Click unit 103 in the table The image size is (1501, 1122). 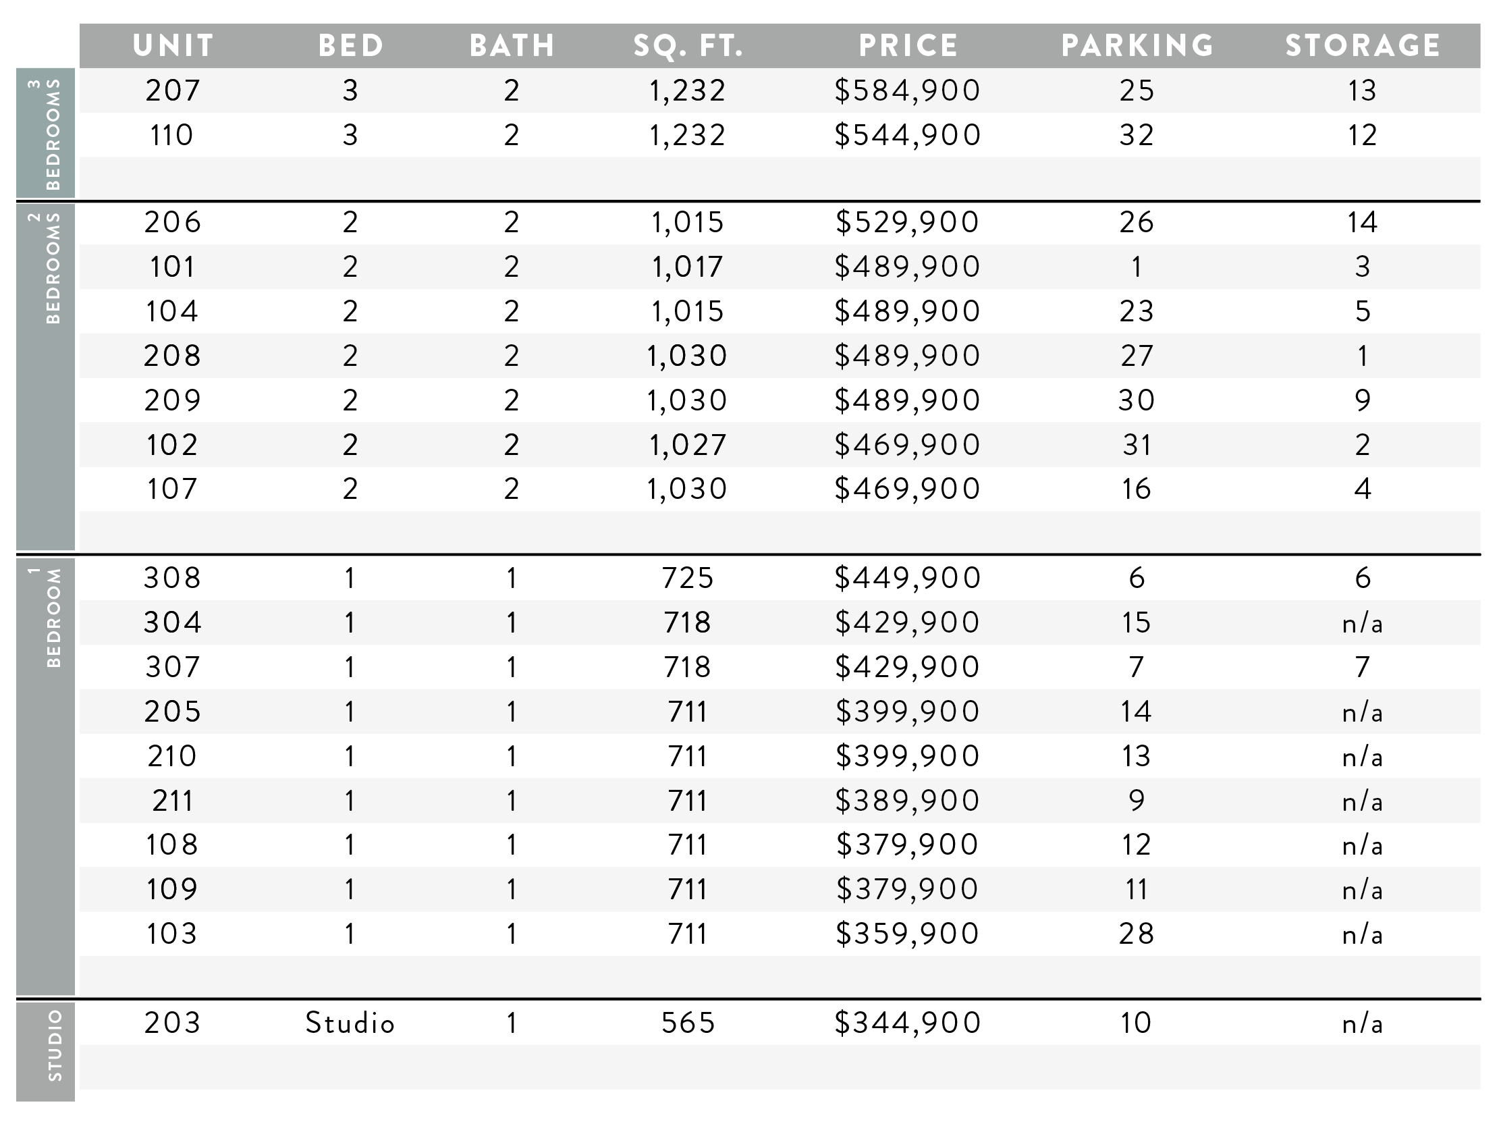(172, 933)
